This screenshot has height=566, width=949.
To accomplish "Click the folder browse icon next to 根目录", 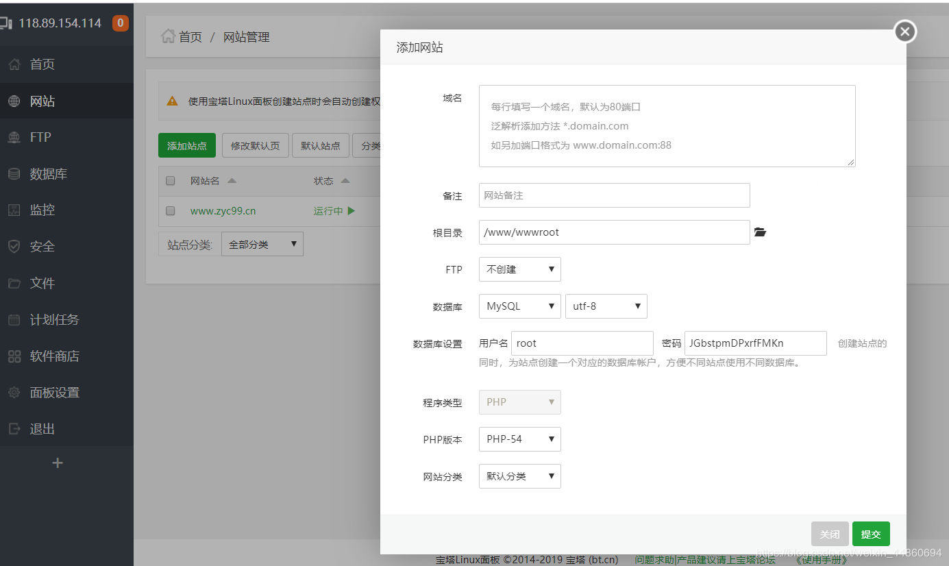I will pyautogui.click(x=760, y=232).
